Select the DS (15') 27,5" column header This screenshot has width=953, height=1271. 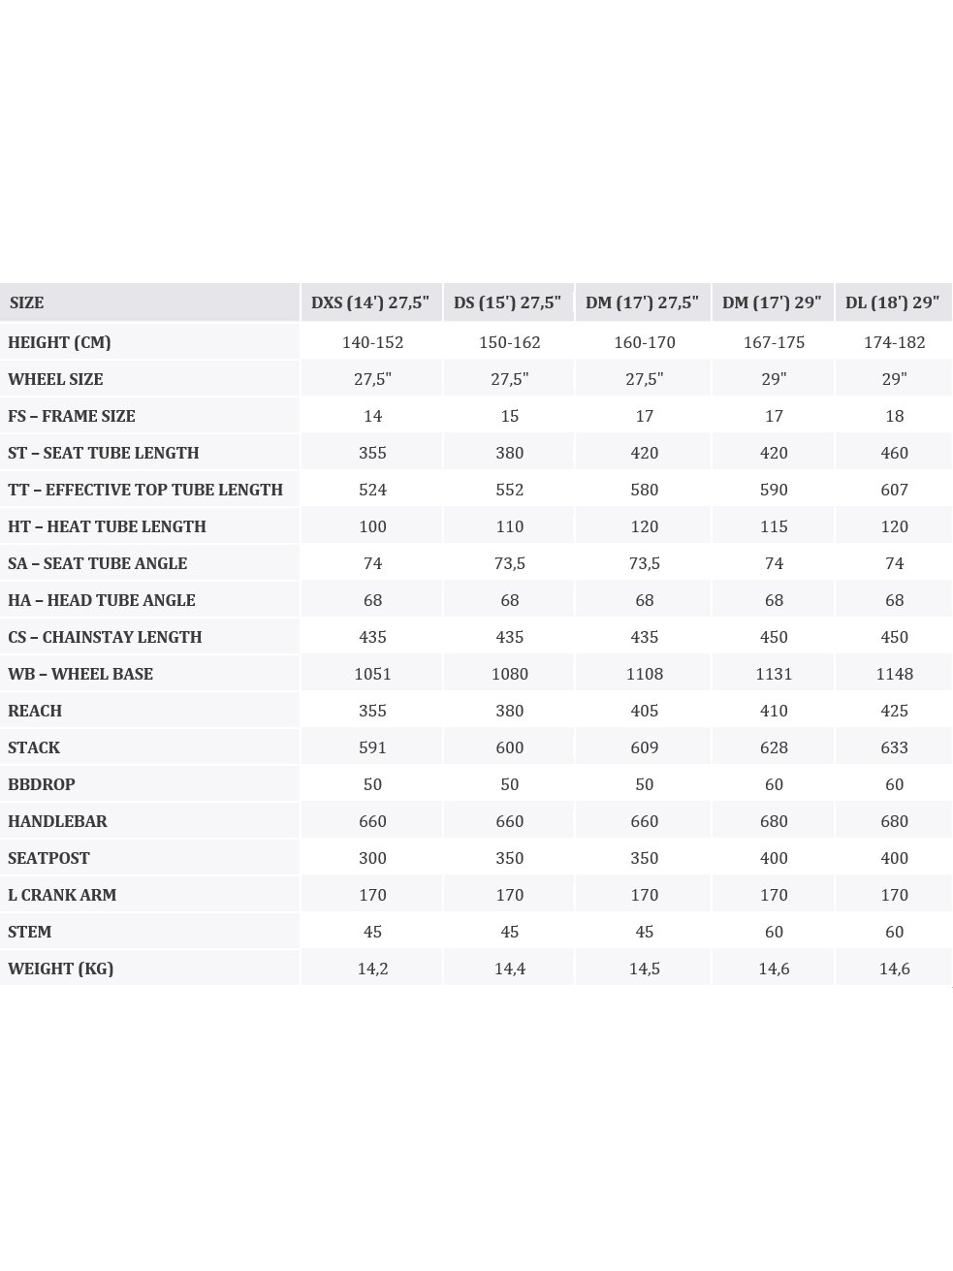click(x=507, y=302)
